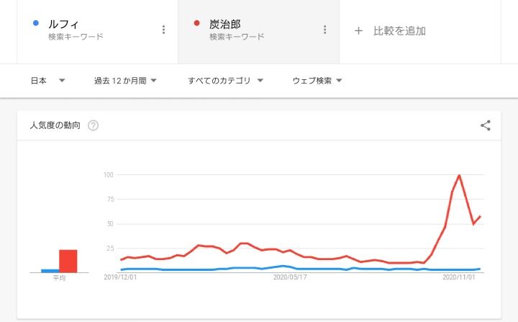This screenshot has width=518, height=322.
Task: Open options menu for ルフィ keyword
Action: (x=163, y=30)
